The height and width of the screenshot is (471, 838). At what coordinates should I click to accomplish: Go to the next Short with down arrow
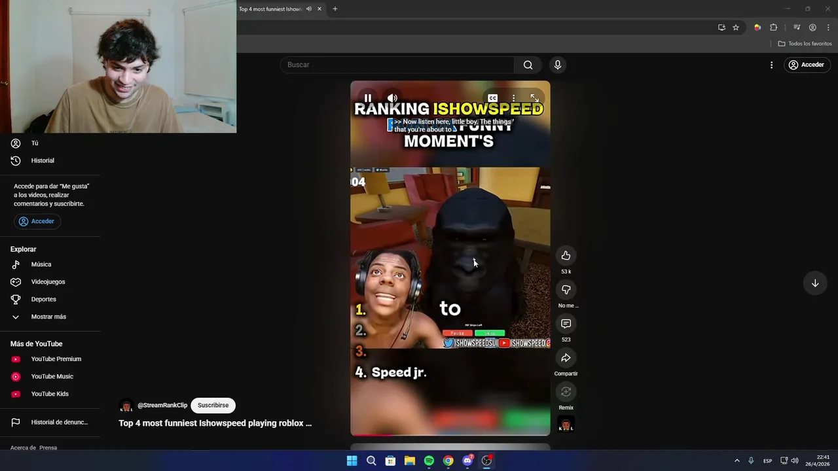[815, 283]
